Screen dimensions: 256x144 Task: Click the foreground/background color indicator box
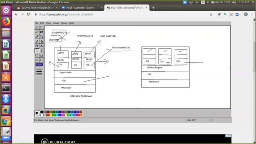click(37, 114)
